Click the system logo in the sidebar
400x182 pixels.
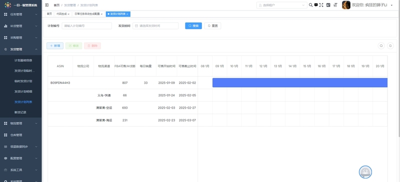pyautogui.click(x=8, y=5)
